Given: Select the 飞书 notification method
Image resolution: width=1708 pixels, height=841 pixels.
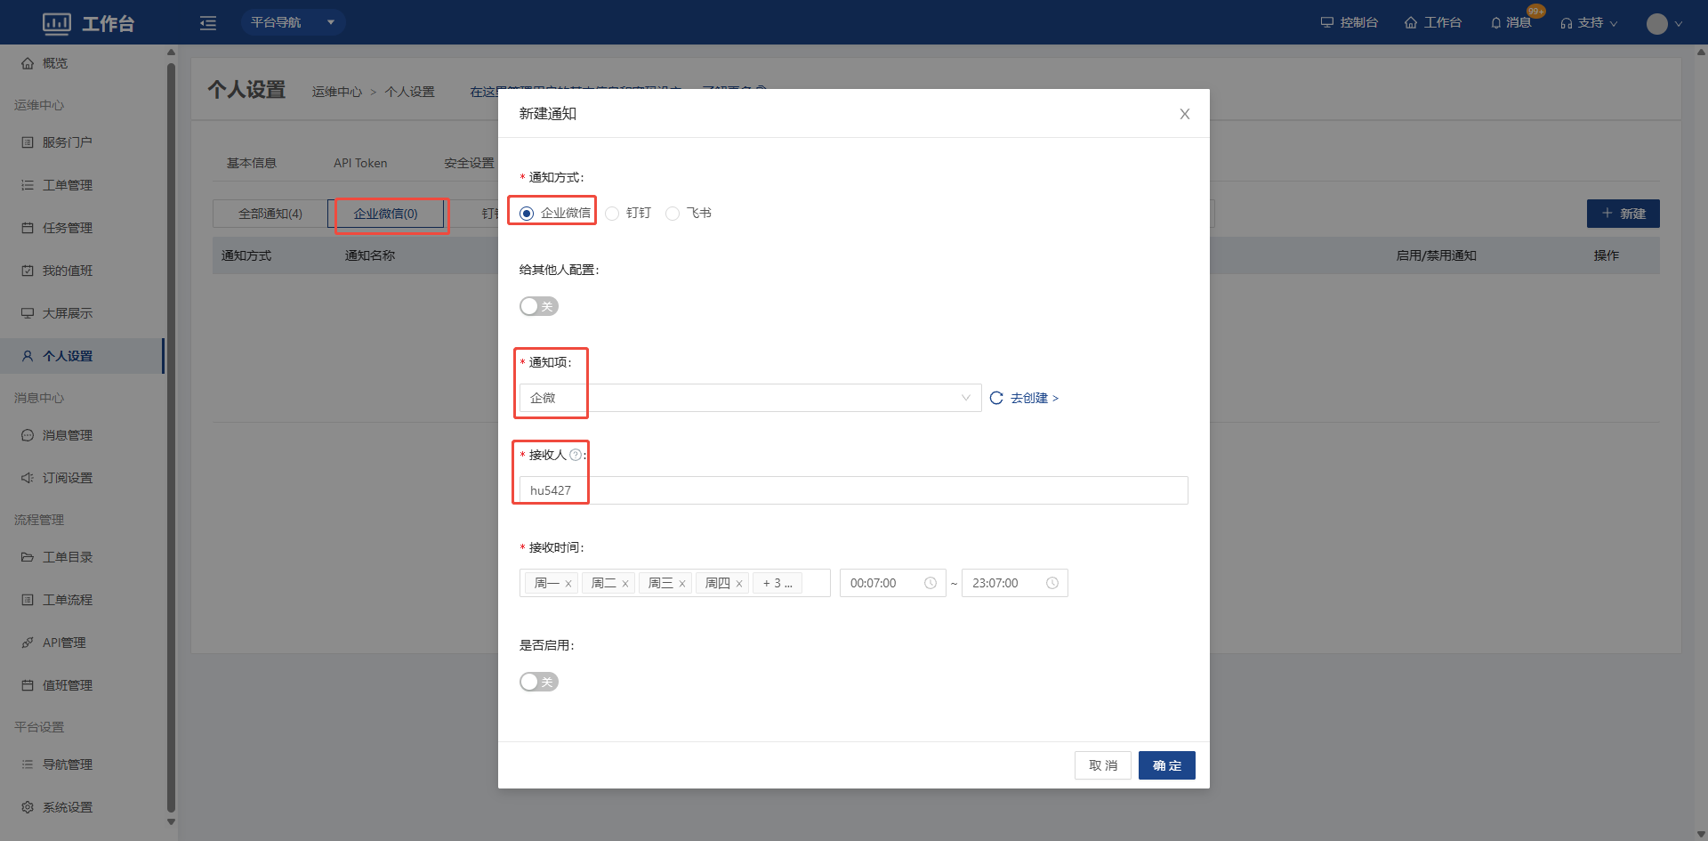Looking at the screenshot, I should tap(673, 214).
